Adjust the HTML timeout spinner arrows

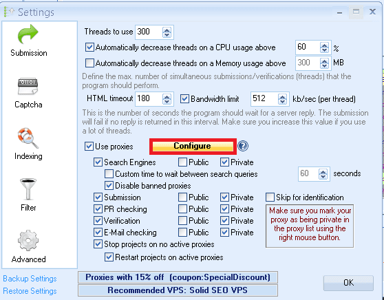(167, 99)
